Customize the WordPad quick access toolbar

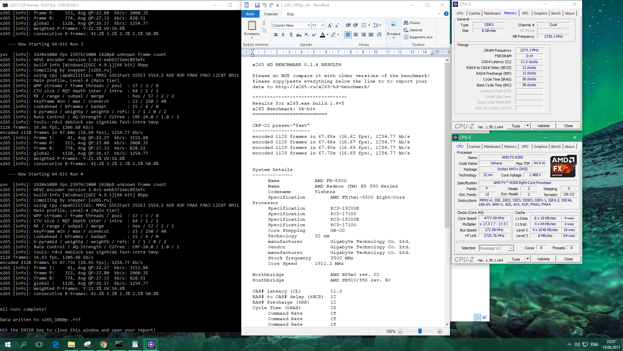click(277, 5)
